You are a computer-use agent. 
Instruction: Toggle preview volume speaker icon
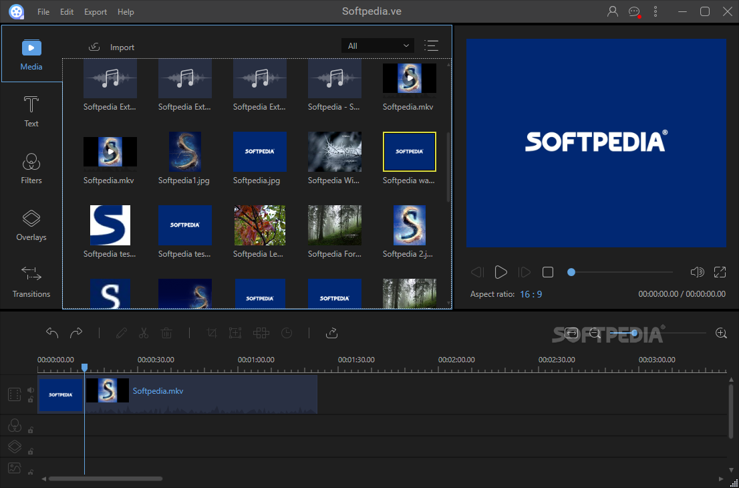tap(697, 272)
